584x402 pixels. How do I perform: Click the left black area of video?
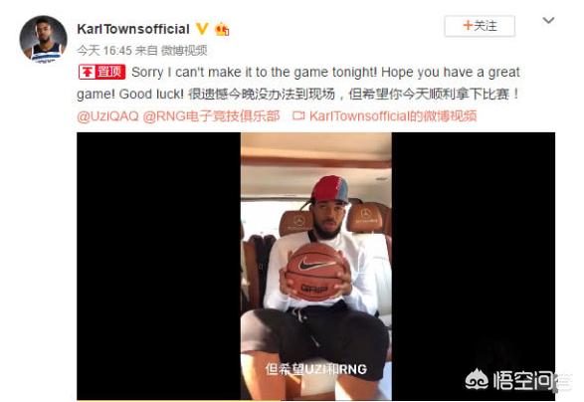158,266
